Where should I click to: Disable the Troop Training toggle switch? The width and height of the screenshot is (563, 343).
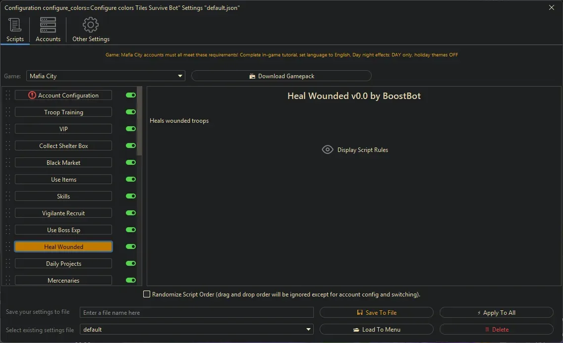pos(131,112)
